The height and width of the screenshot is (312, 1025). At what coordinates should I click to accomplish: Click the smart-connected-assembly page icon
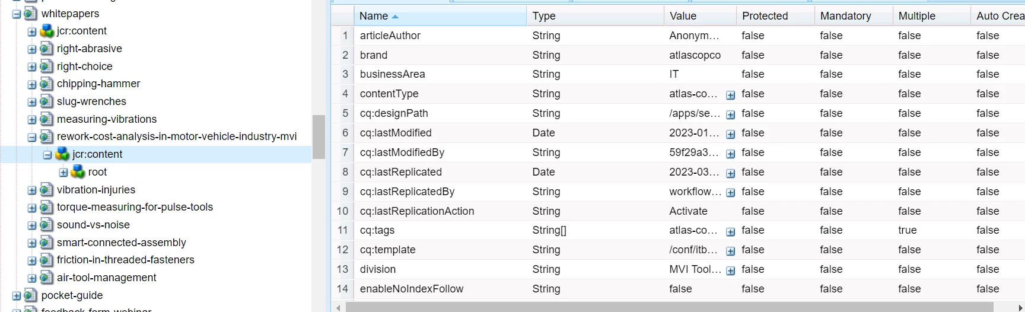pyautogui.click(x=46, y=243)
